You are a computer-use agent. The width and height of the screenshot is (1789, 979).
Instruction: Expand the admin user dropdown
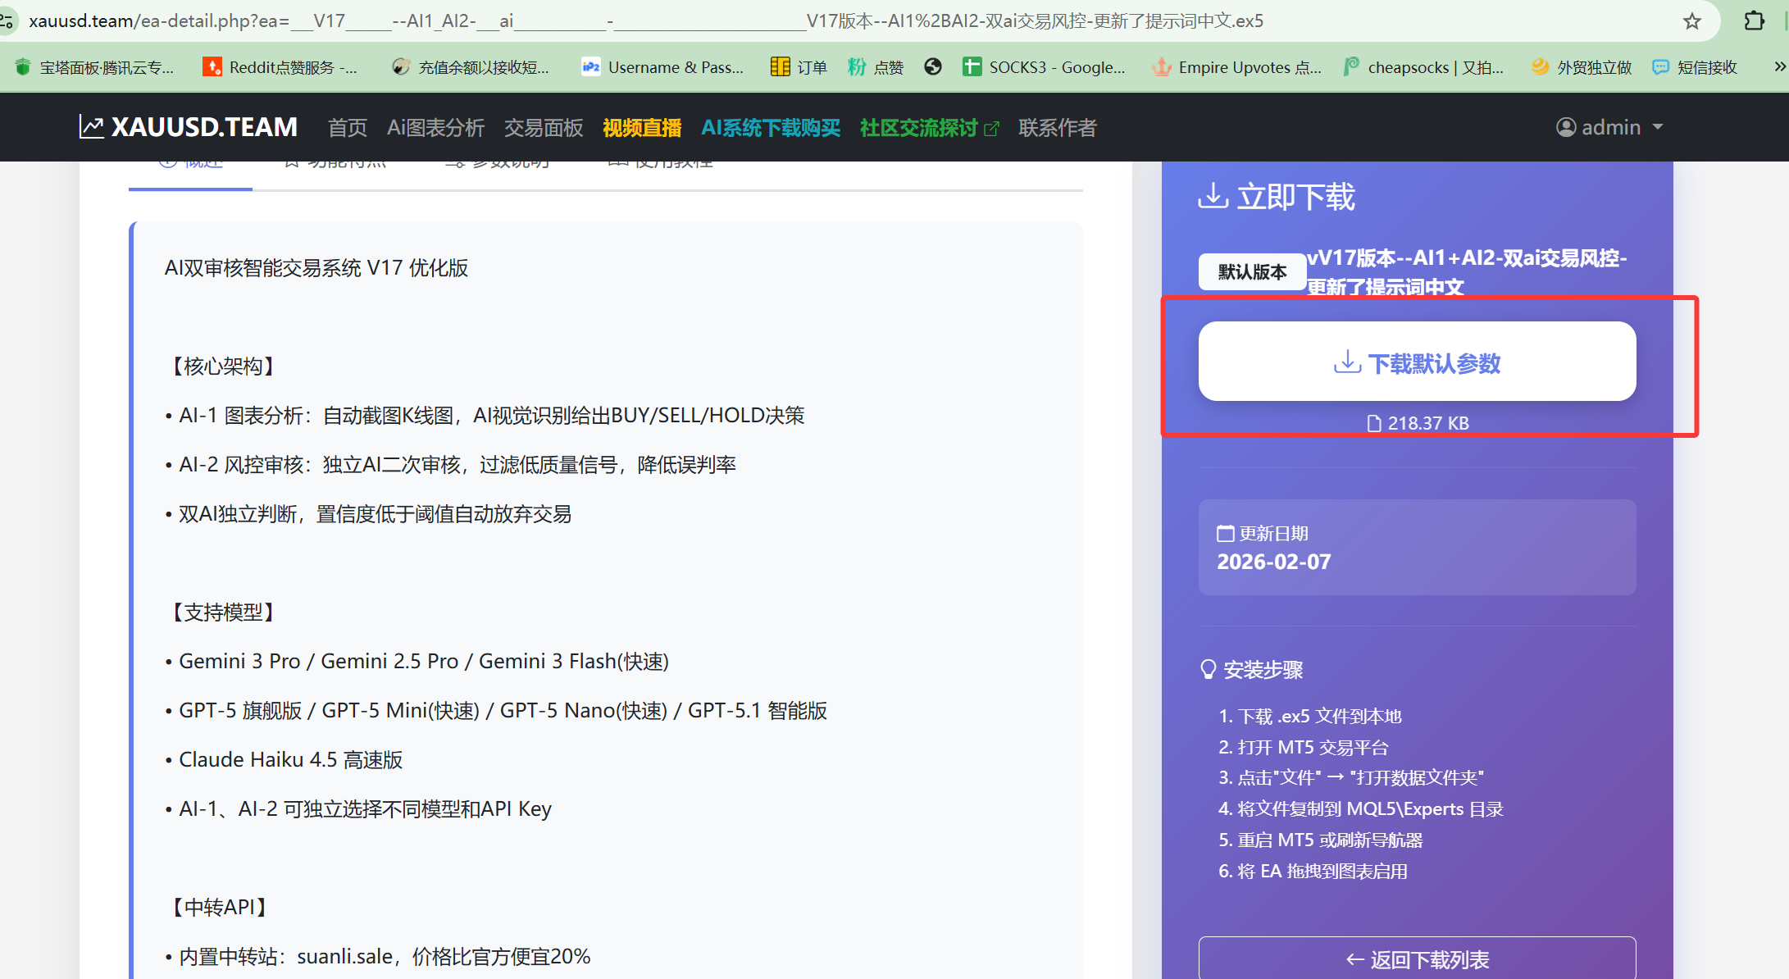click(x=1610, y=127)
